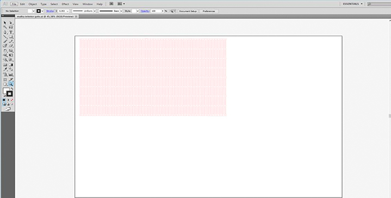Select the Hand tool
Viewport: 391px width, 198px height.
5,84
